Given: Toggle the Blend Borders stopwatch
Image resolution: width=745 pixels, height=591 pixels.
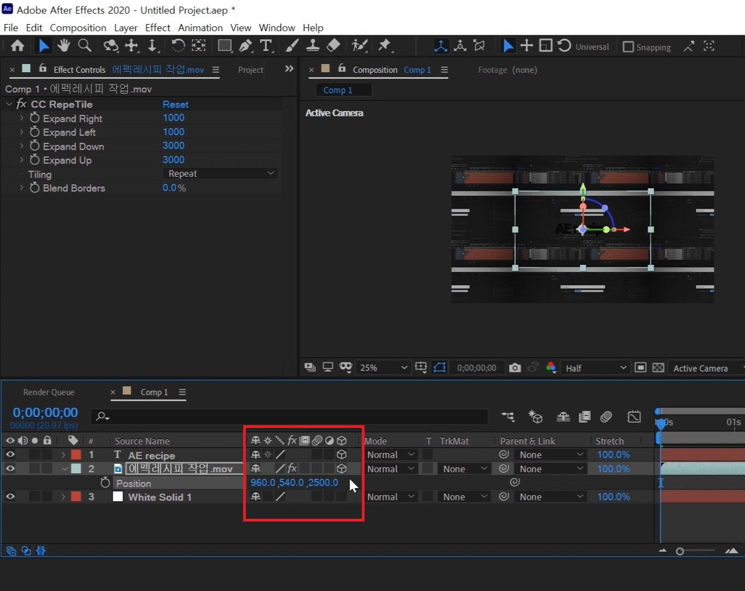Looking at the screenshot, I should click(x=35, y=188).
